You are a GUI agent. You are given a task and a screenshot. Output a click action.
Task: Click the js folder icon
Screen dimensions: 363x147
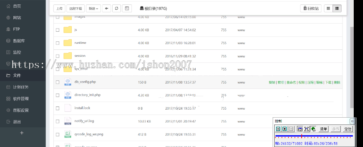[68, 30]
